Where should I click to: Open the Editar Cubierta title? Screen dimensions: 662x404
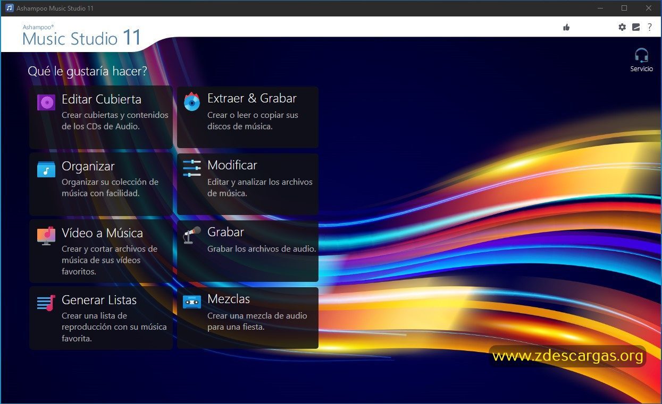pos(102,99)
